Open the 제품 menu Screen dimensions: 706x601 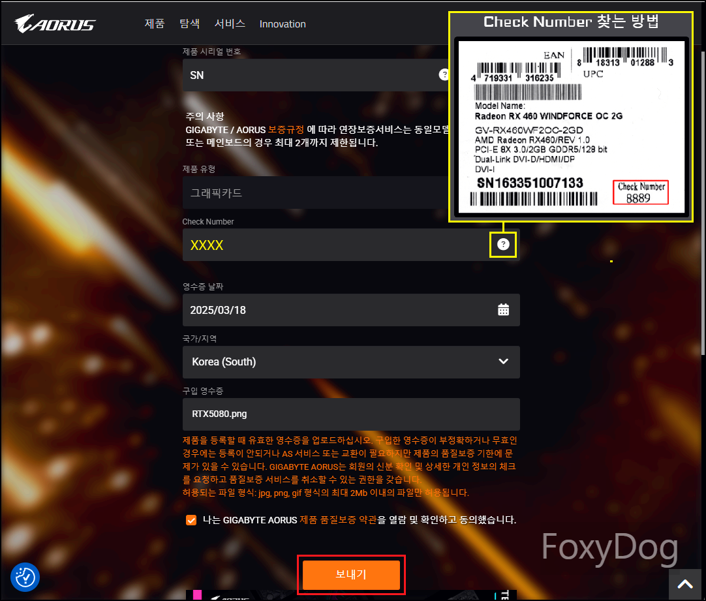[x=155, y=24]
